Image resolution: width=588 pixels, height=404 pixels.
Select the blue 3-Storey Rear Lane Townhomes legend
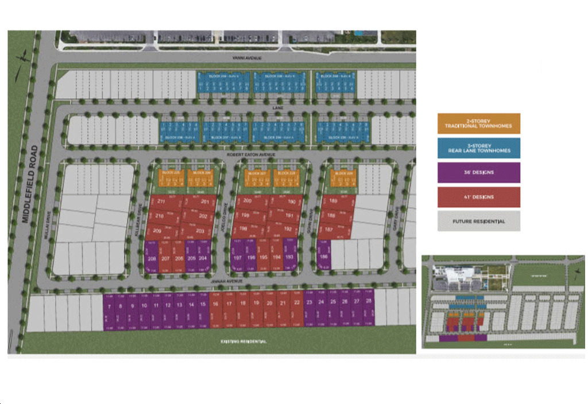coord(478,148)
